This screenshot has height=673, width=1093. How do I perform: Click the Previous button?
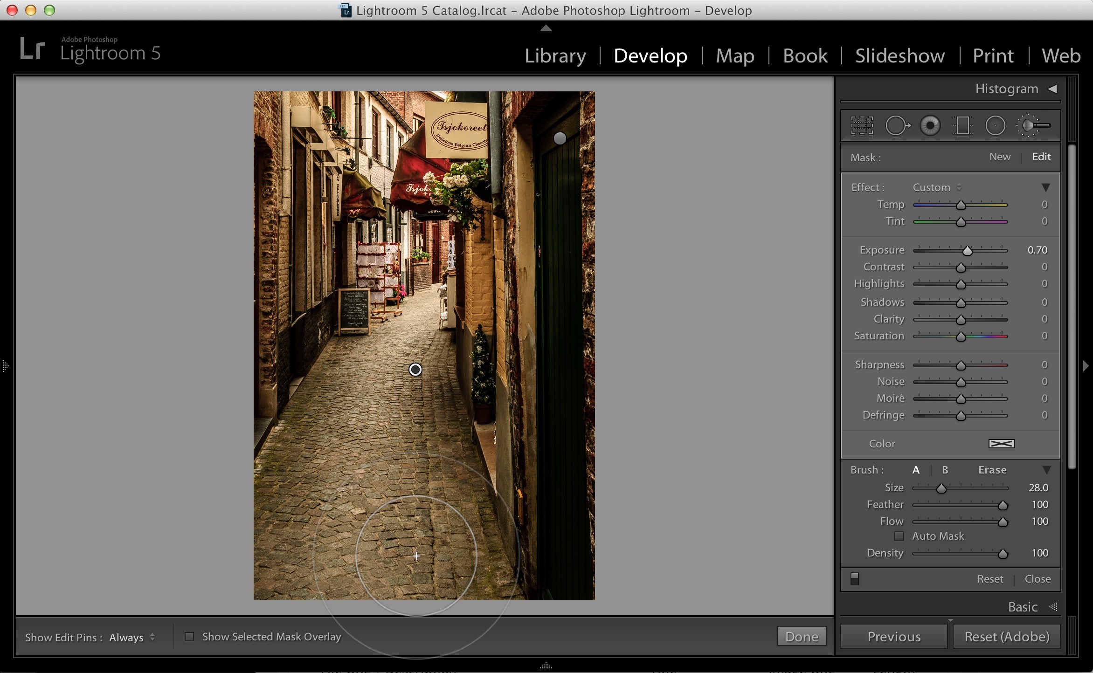point(894,637)
